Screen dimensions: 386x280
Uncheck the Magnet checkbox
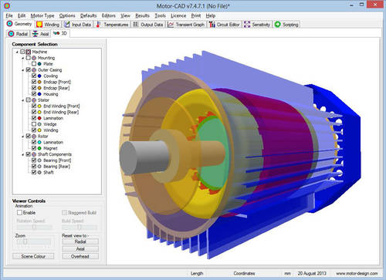pyautogui.click(x=34, y=148)
